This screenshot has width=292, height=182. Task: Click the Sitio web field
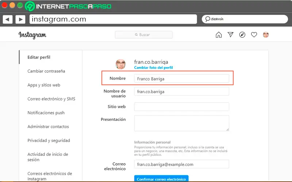(181, 107)
